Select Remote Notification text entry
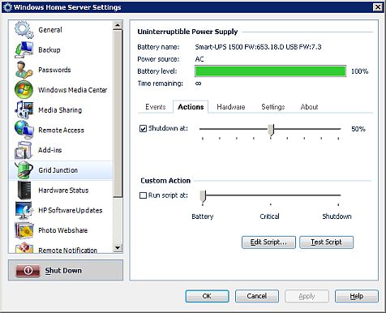Image resolution: width=386 pixels, height=313 pixels. [67, 251]
